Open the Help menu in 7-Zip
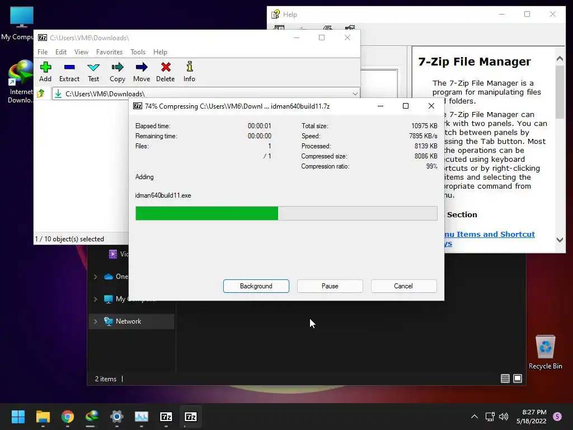Viewport: 573px width, 430px height. pos(160,52)
